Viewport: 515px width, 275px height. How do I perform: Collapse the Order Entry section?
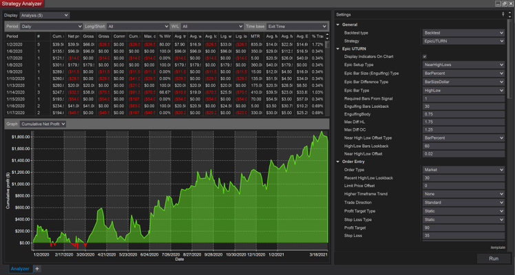click(x=338, y=162)
